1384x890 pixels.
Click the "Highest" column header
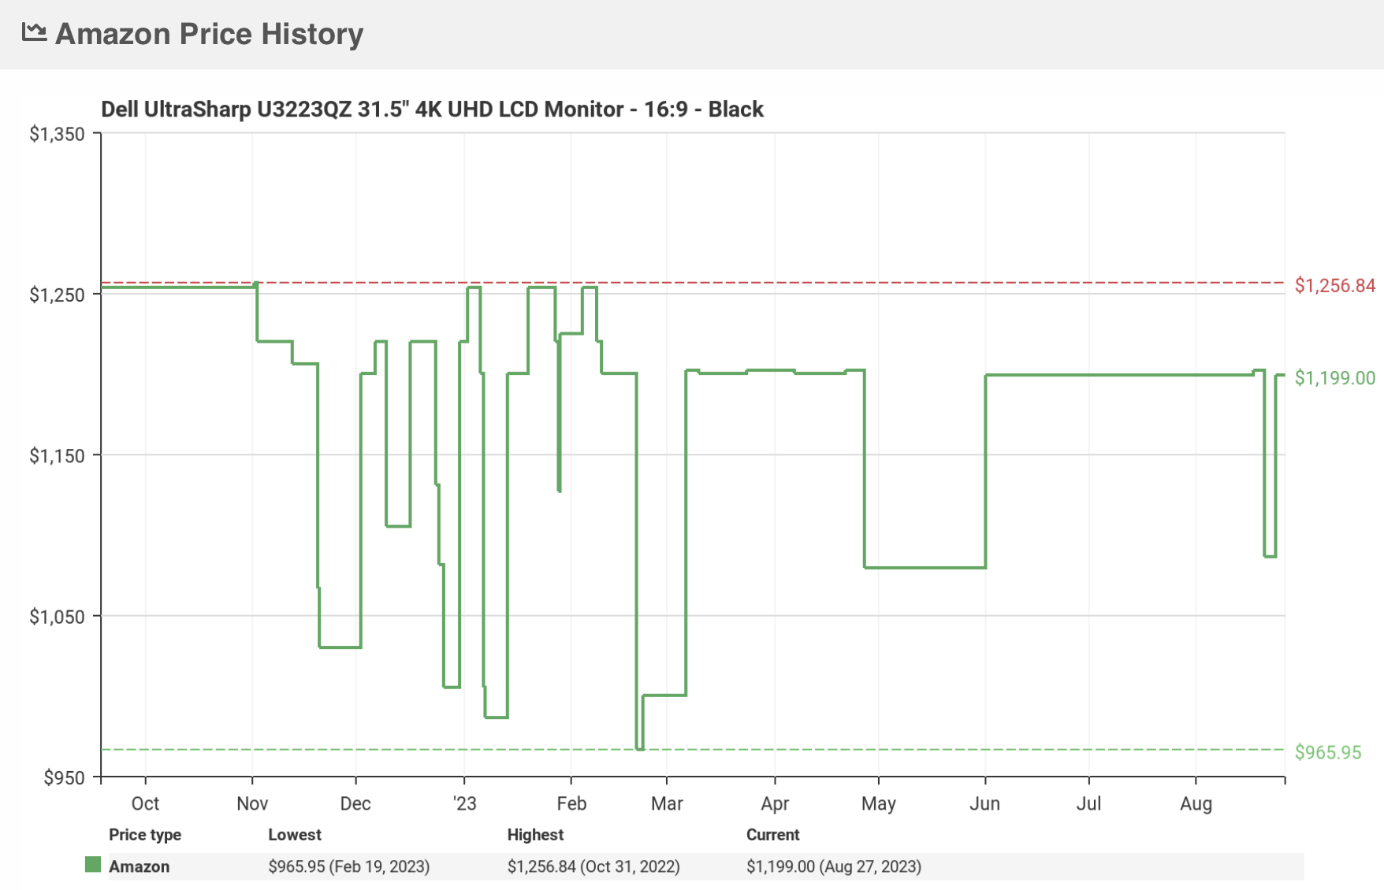[535, 835]
